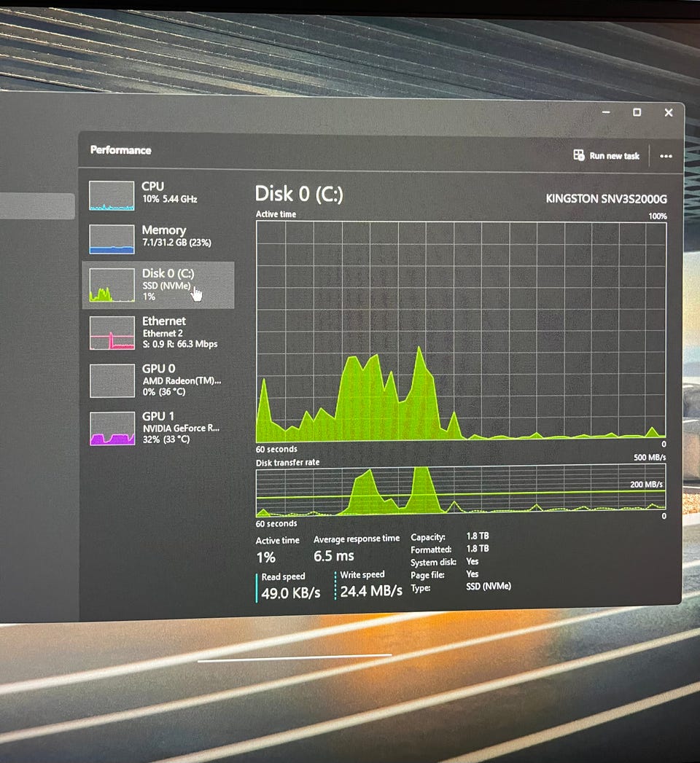700x763 pixels.
Task: Select the GPU 1 NVIDIA GeForce thumbnail
Action: [112, 429]
